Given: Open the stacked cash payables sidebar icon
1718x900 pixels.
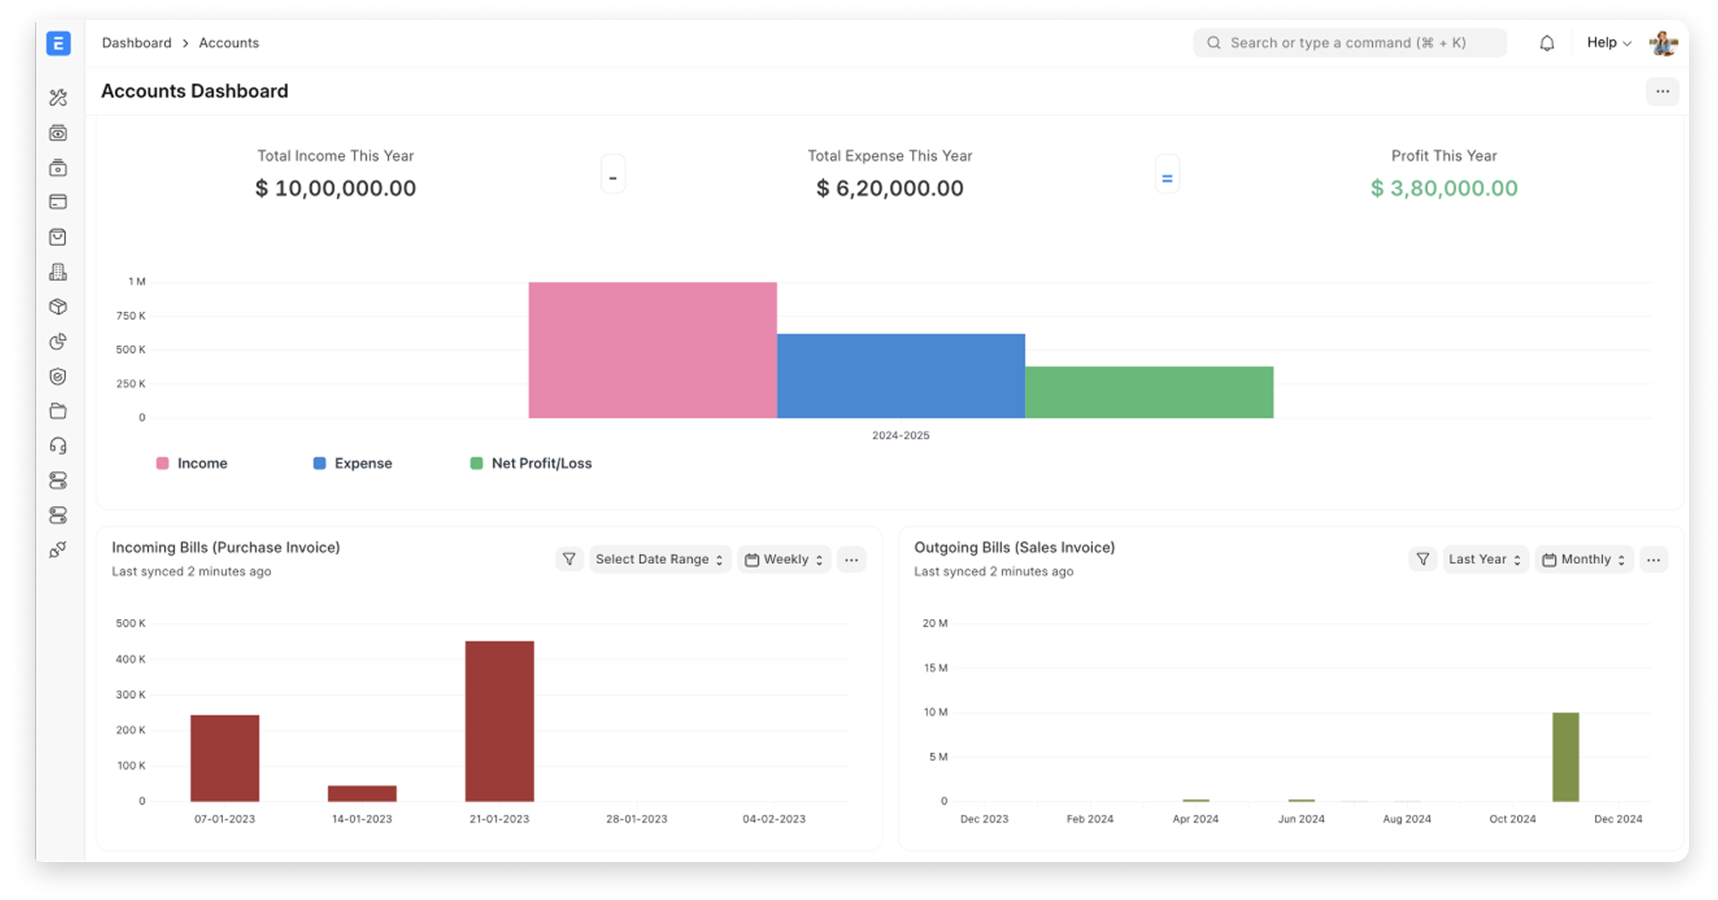Looking at the screenshot, I should (x=58, y=167).
